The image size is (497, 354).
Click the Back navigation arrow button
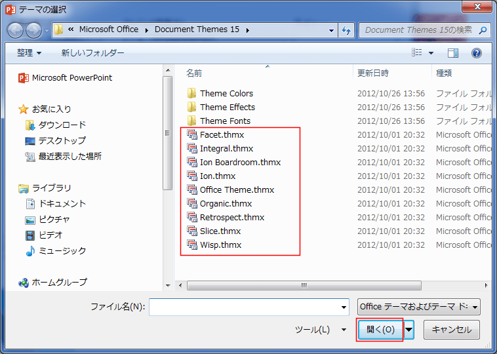coord(15,30)
